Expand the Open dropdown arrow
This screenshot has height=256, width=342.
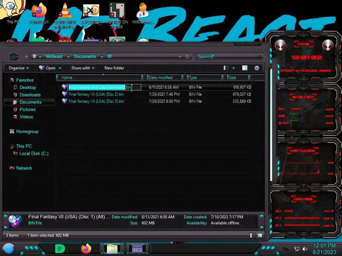[x=60, y=68]
